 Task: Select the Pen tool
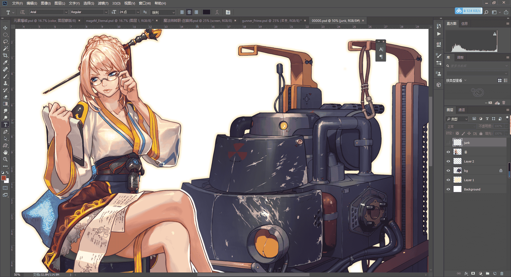[x=5, y=132]
